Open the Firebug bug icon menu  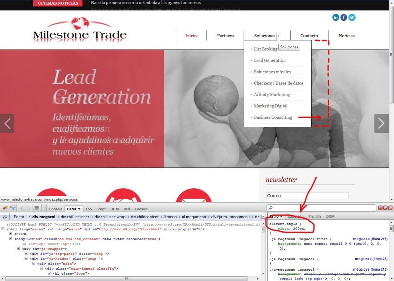tap(5, 208)
